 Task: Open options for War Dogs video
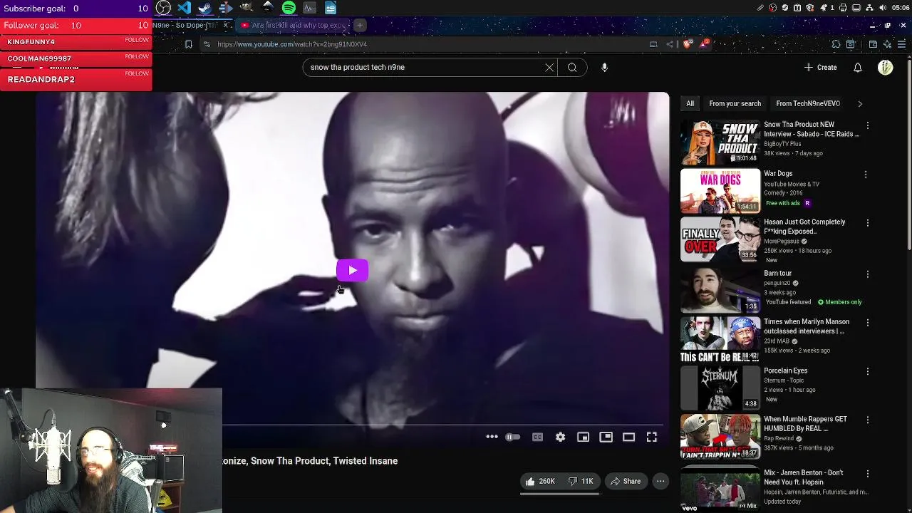click(867, 175)
